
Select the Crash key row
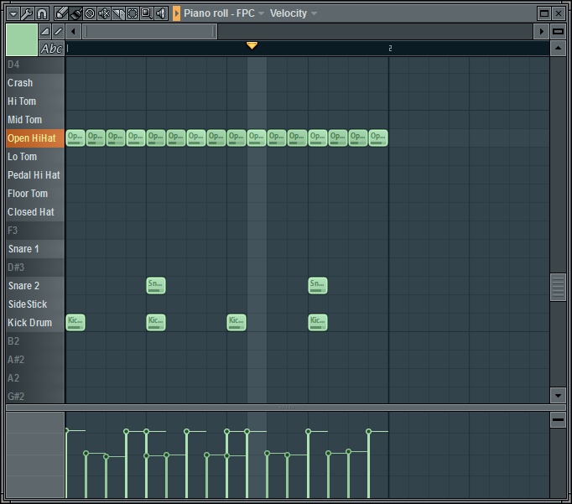click(x=35, y=83)
